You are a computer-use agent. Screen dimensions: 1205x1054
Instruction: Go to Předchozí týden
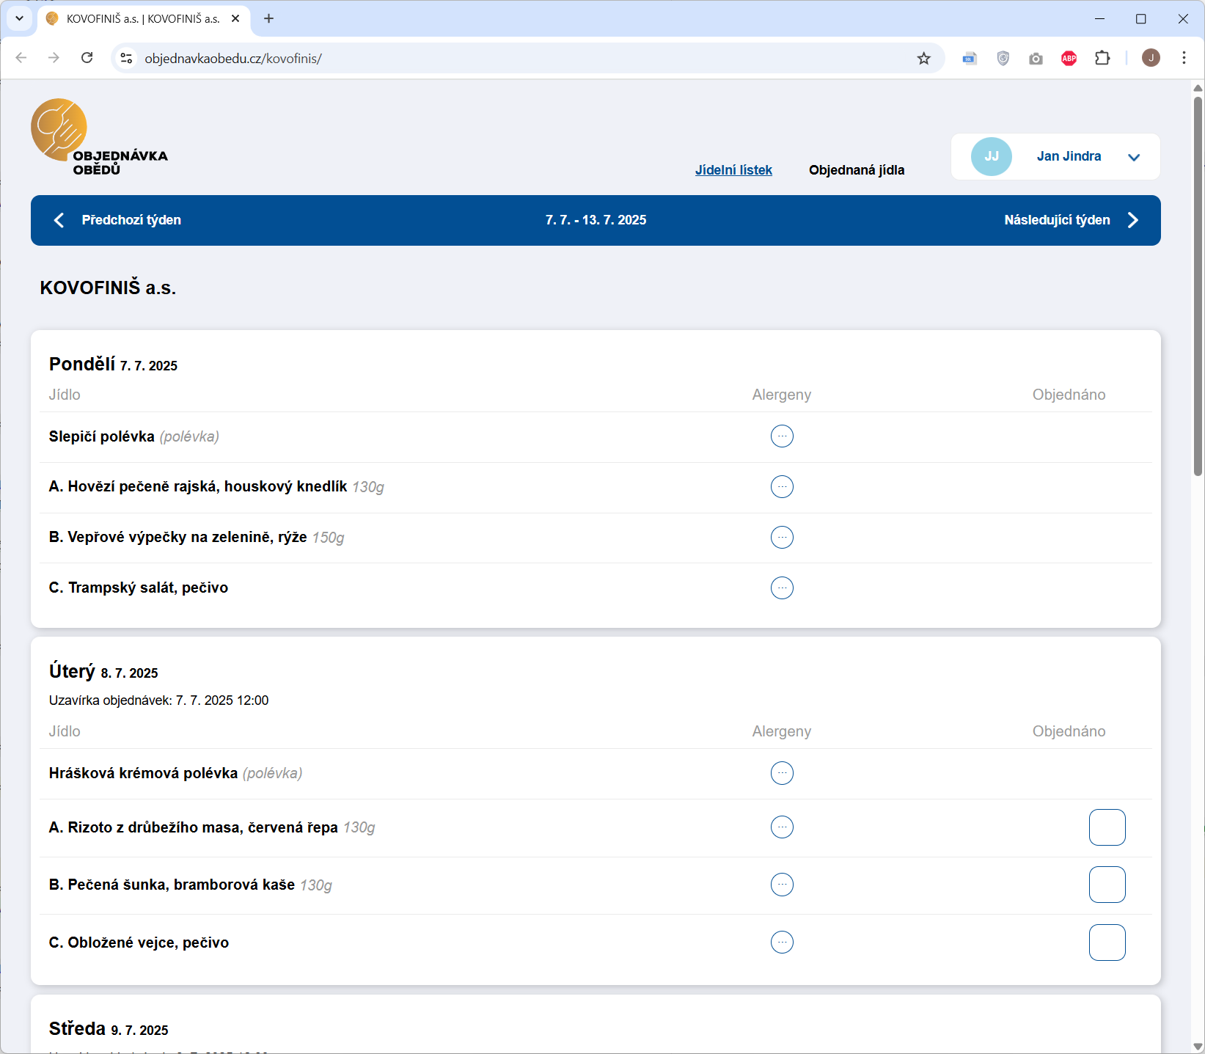click(x=117, y=220)
